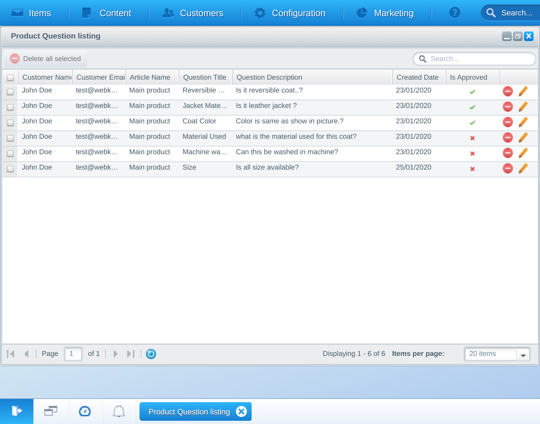
Task: Go to first page of listing
Action: (x=11, y=354)
